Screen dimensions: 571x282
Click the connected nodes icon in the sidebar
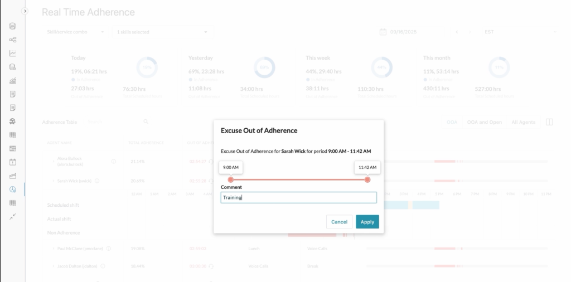pyautogui.click(x=12, y=40)
